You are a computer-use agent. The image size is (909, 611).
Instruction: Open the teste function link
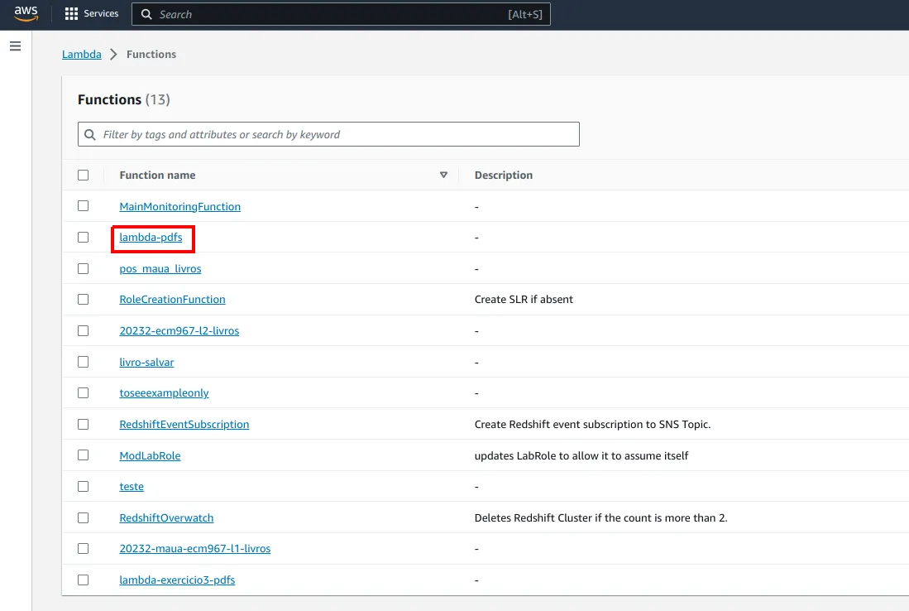[x=132, y=486]
